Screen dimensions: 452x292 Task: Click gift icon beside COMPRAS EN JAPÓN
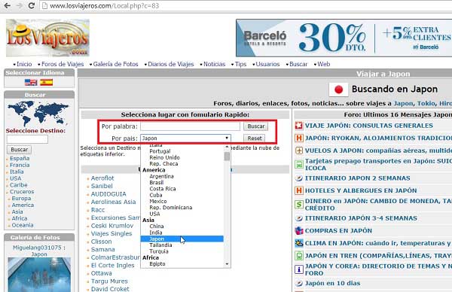click(299, 230)
